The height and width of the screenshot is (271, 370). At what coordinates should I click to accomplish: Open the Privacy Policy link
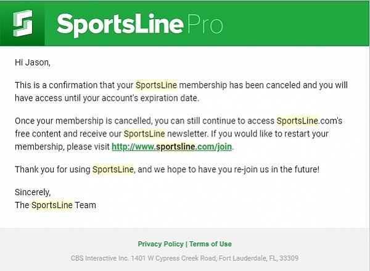tap(160, 244)
